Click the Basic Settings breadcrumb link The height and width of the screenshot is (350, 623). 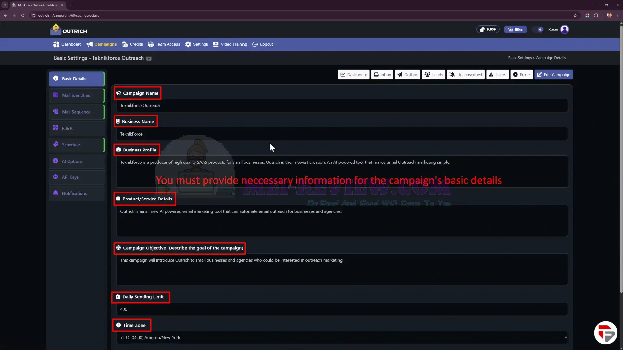pos(520,58)
